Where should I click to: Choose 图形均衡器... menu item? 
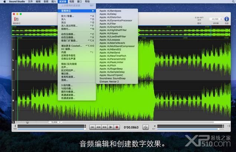pos(77,92)
